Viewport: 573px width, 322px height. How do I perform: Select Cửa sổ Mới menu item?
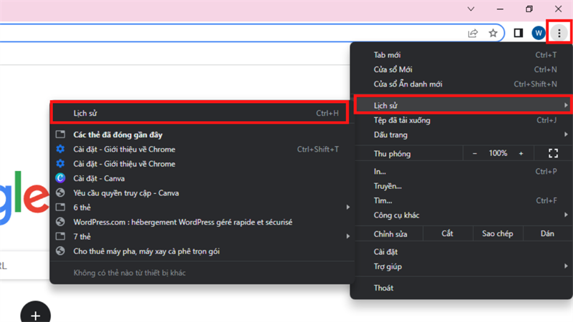461,69
